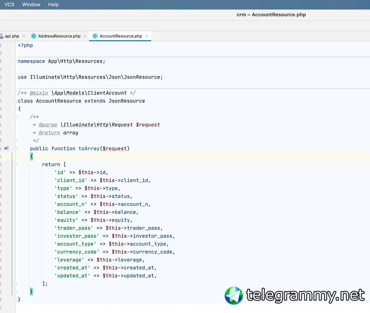
Task: Close the api.php tab
Action: [x=24, y=36]
